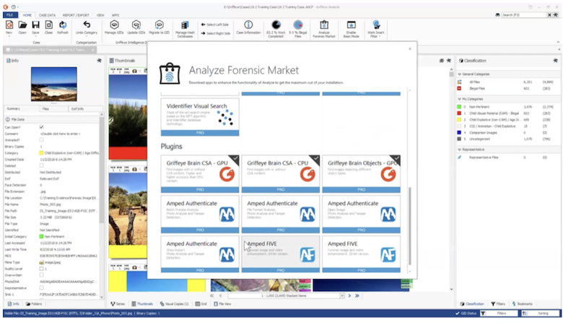This screenshot has height=323, width=563.
Task: Click the New case icon
Action: (x=9, y=25)
